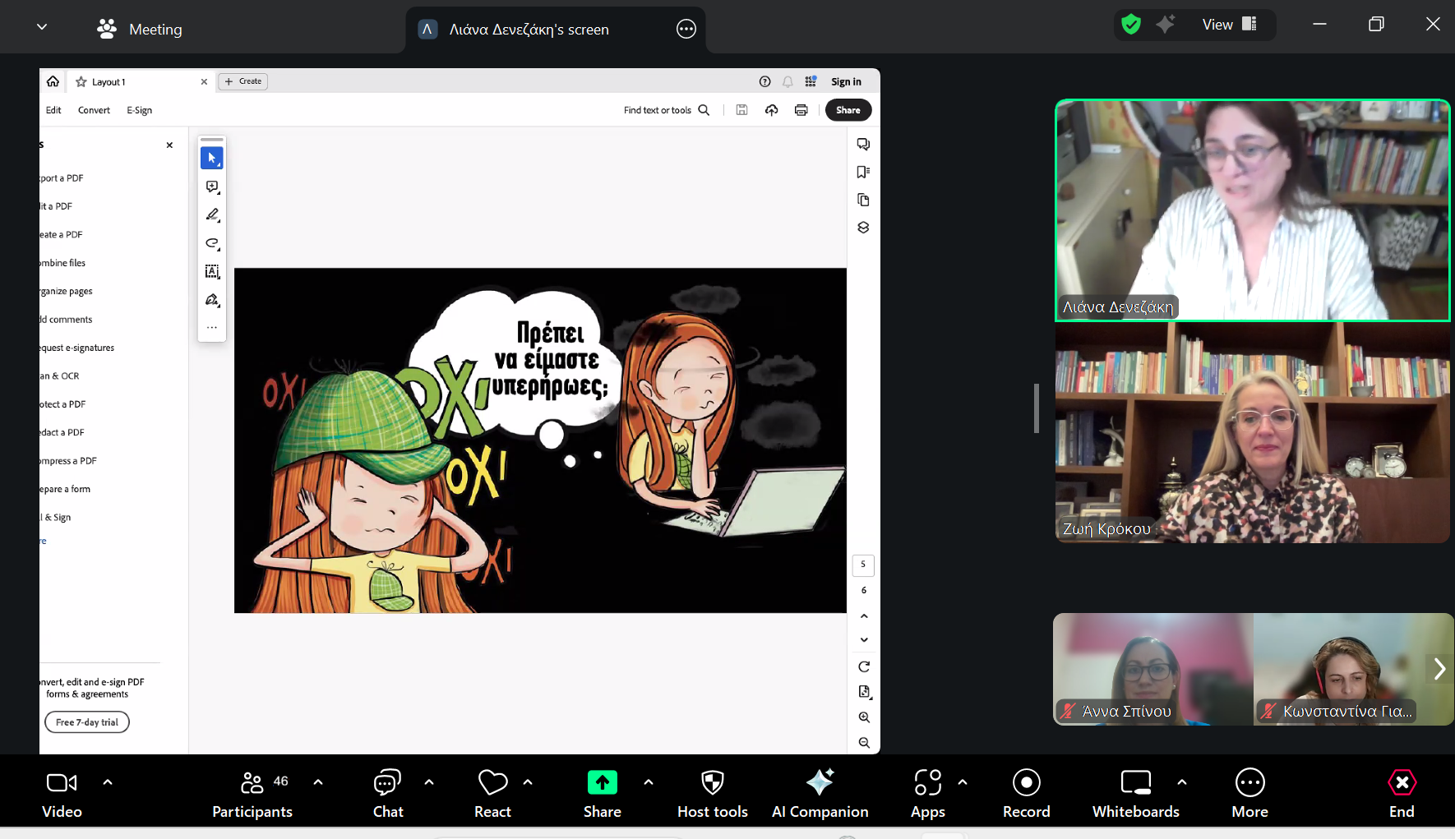Expand the Video options arrow

pos(108,782)
